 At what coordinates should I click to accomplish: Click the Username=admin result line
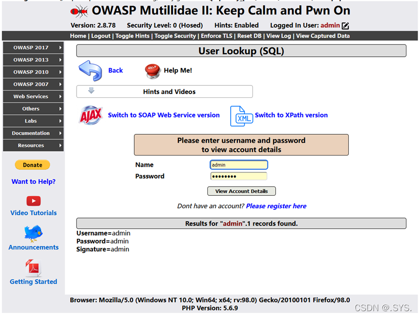103,233
